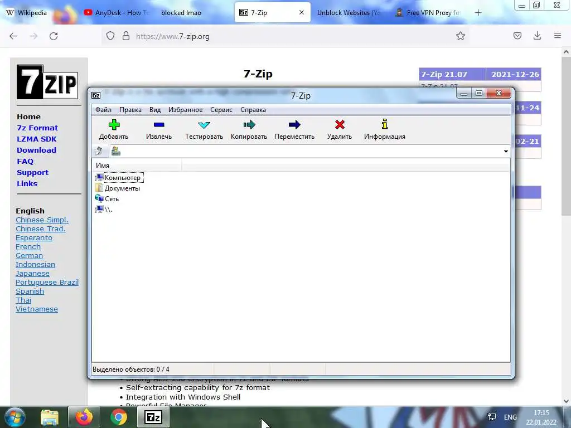The width and height of the screenshot is (571, 428).
Task: Switch to the Free VPN Proxy tab
Action: coord(428,13)
